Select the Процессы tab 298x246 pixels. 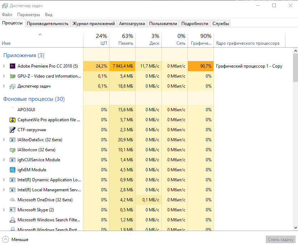[x=13, y=23]
